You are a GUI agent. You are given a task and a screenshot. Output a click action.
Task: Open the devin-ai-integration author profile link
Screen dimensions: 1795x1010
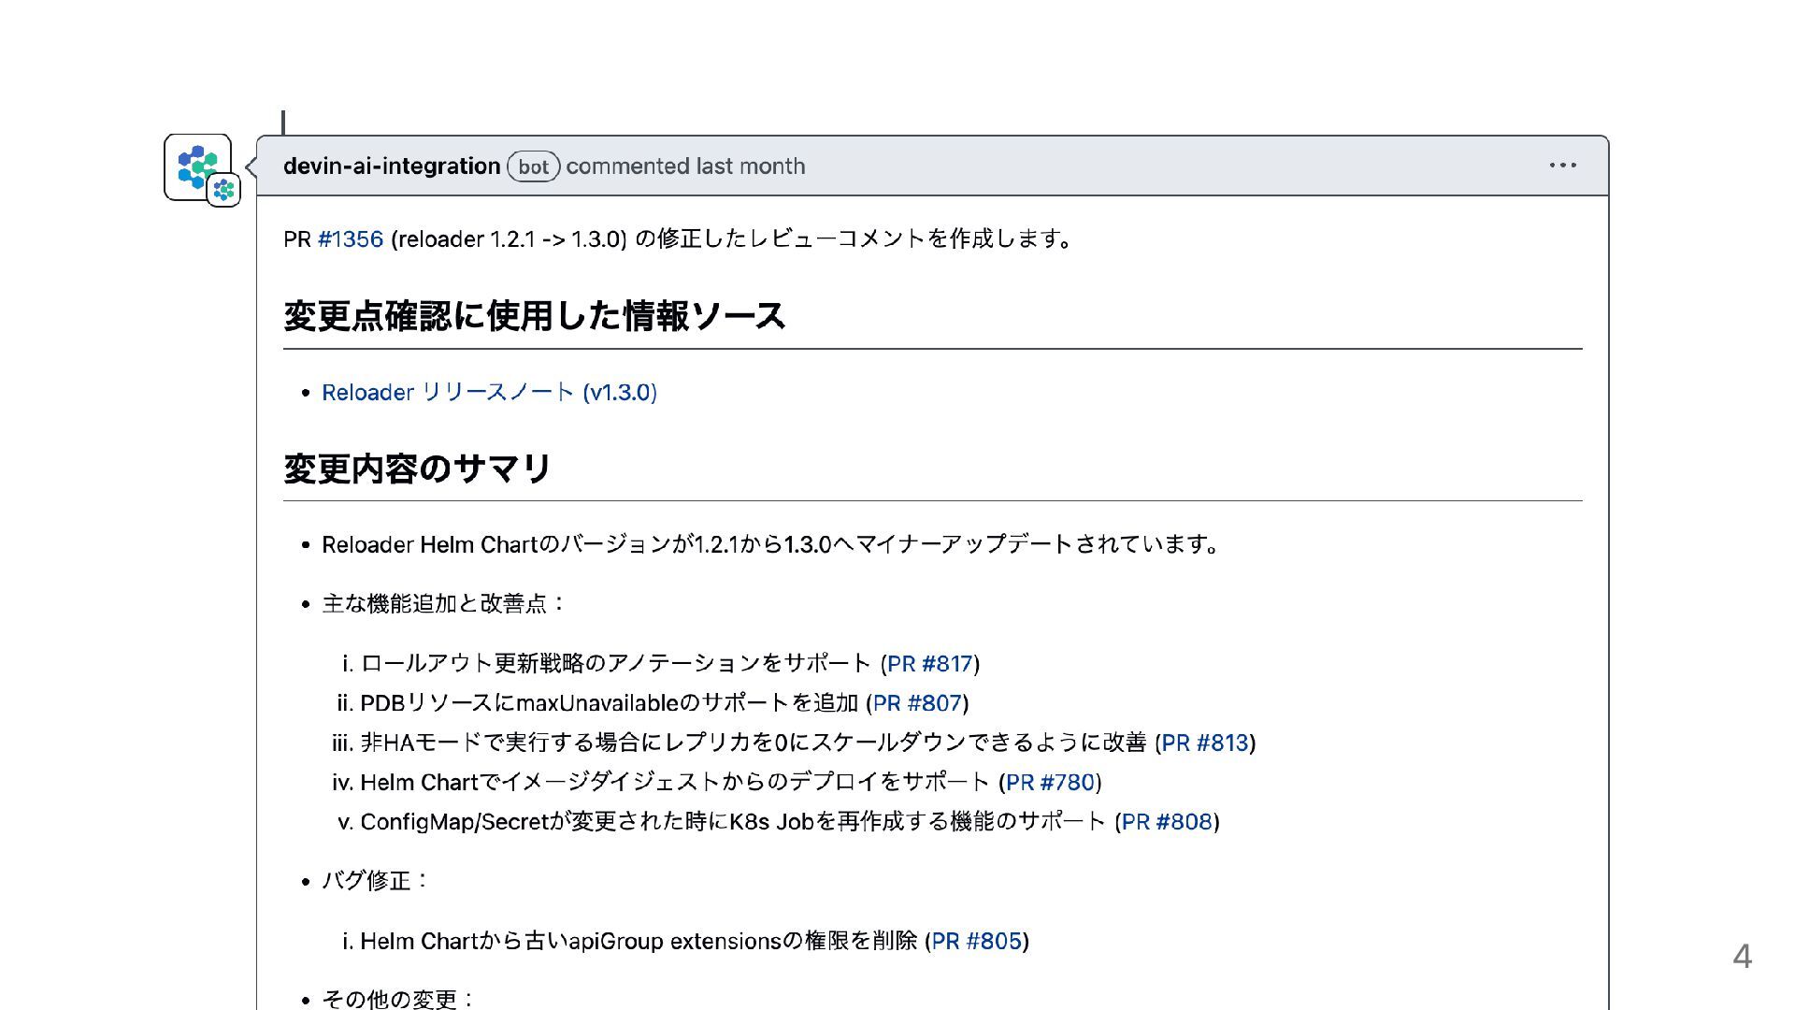[x=391, y=166]
